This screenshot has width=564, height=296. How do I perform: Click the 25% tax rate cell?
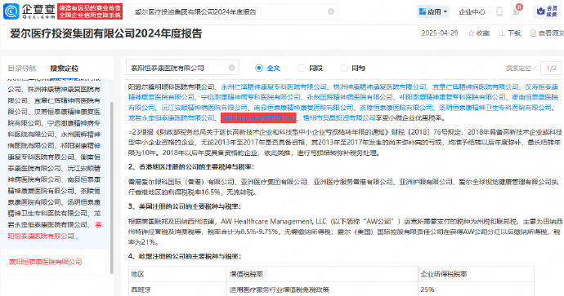coord(476,289)
